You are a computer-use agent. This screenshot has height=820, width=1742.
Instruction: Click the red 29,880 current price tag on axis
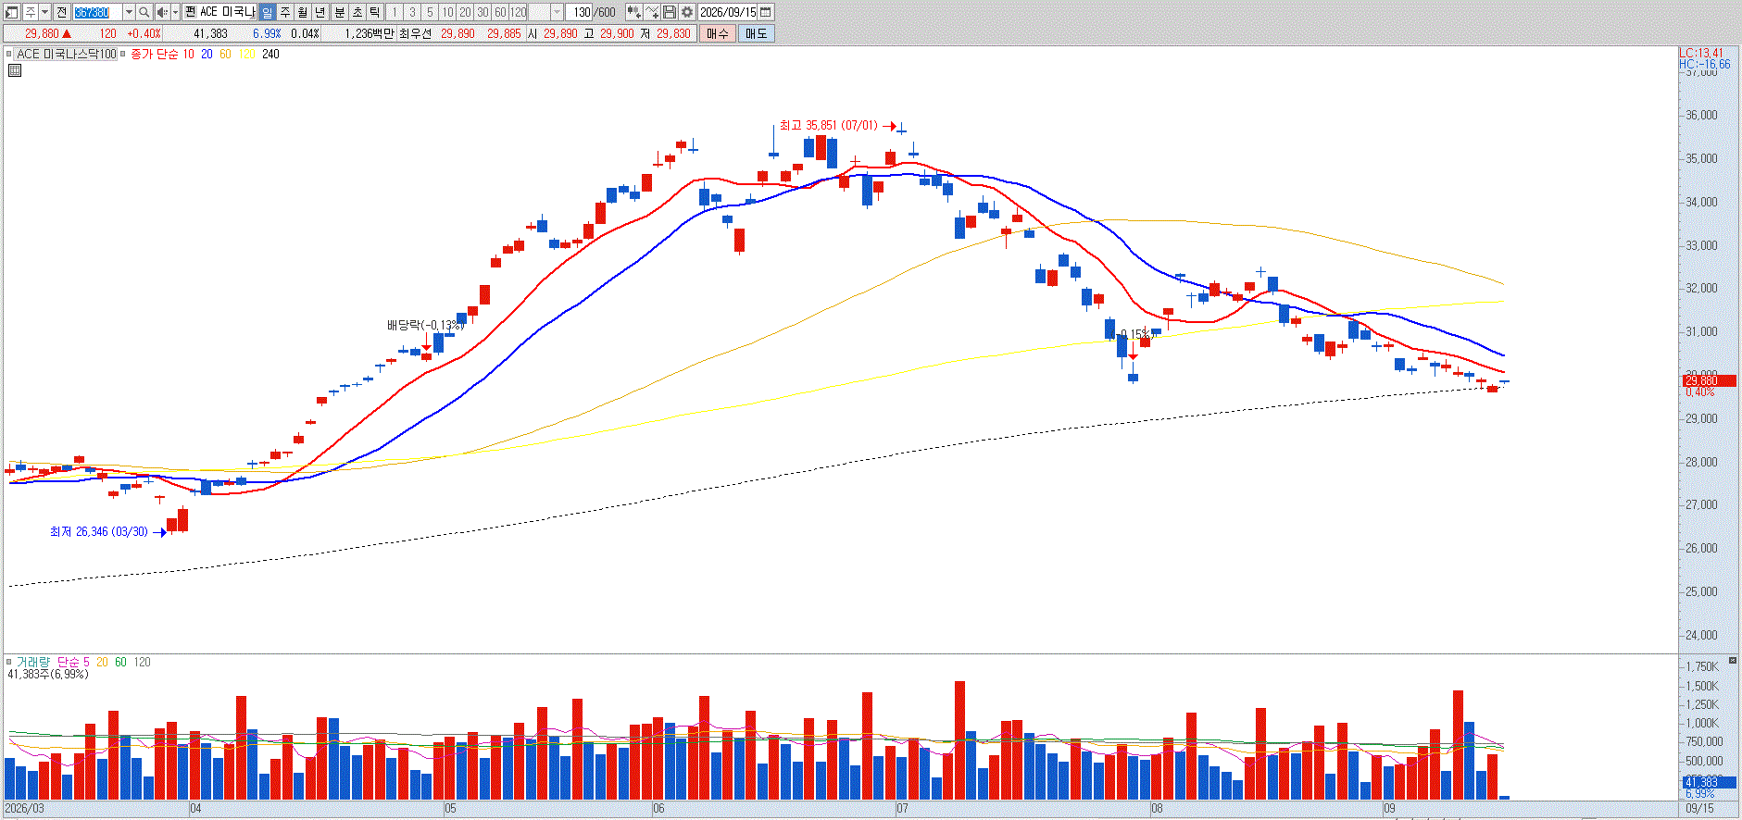[1709, 380]
